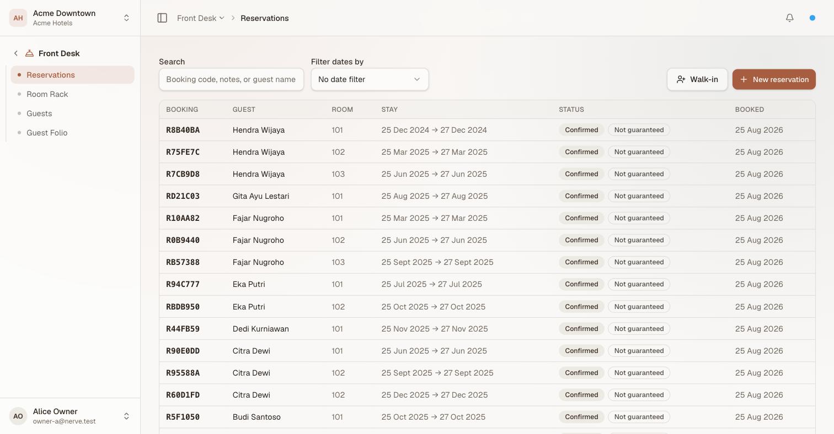Click Confirmed badge in row R44FB59
Screen dimensions: 834x434
pyautogui.click(x=581, y=329)
